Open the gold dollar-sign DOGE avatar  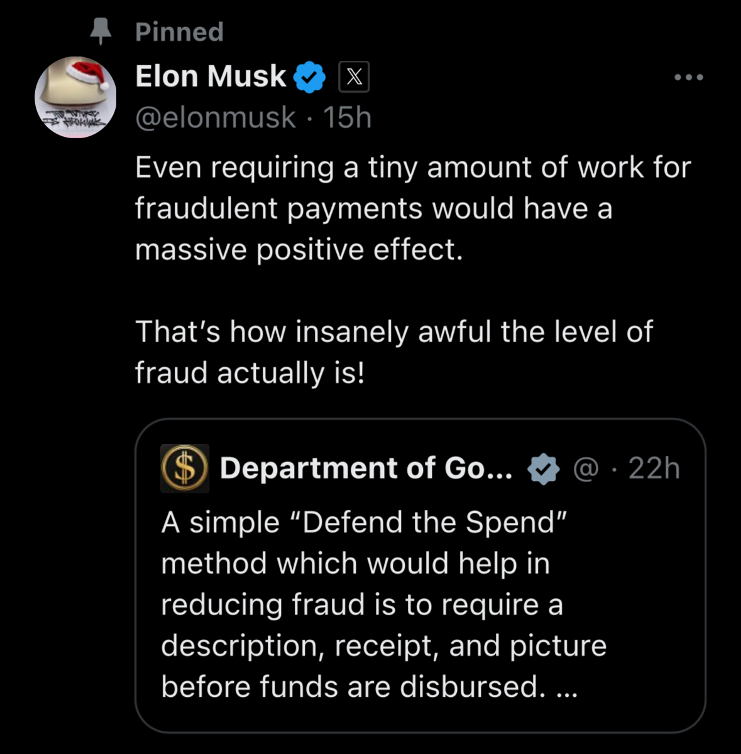point(185,468)
